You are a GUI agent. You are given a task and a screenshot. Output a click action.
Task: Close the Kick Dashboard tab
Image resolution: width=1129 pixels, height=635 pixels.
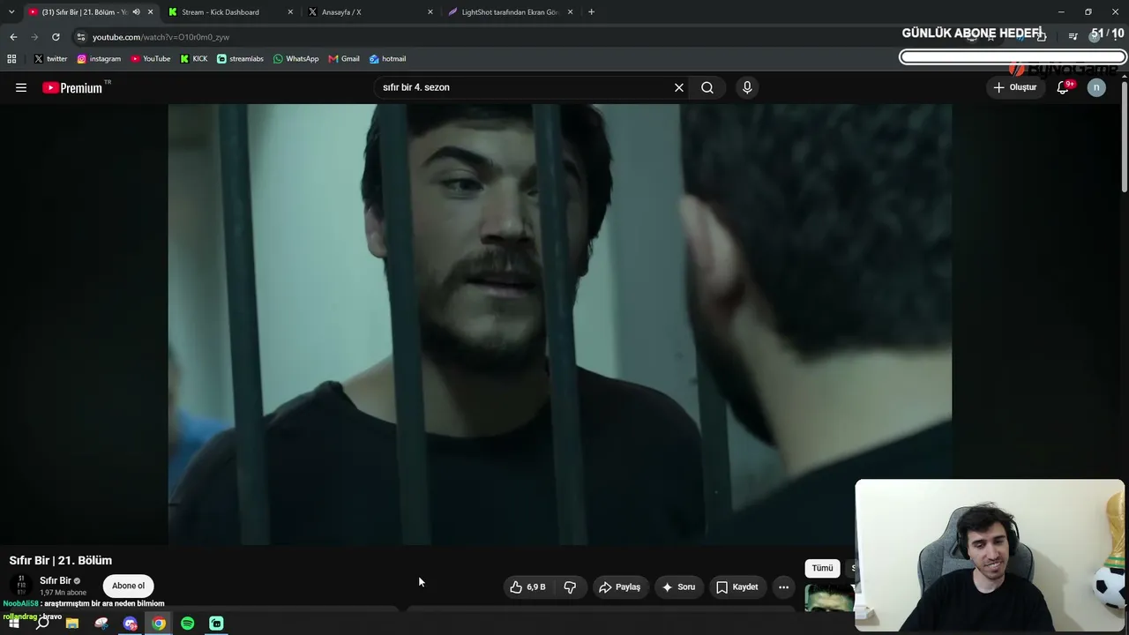point(290,12)
